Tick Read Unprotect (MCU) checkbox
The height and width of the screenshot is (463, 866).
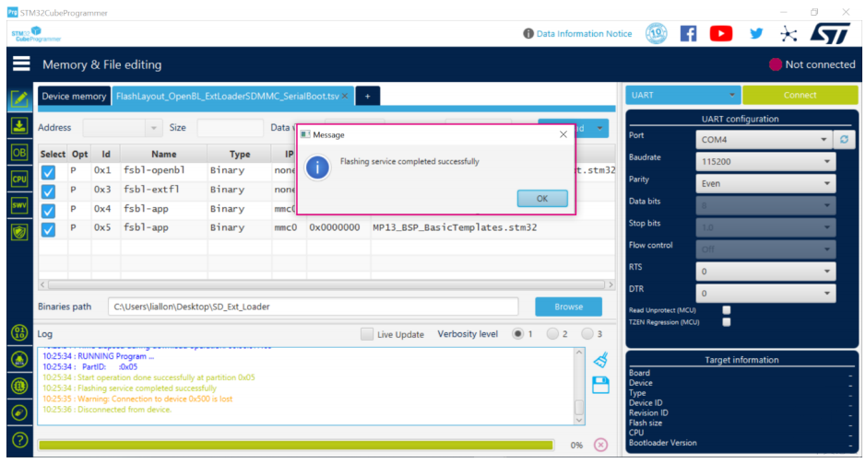(x=727, y=310)
